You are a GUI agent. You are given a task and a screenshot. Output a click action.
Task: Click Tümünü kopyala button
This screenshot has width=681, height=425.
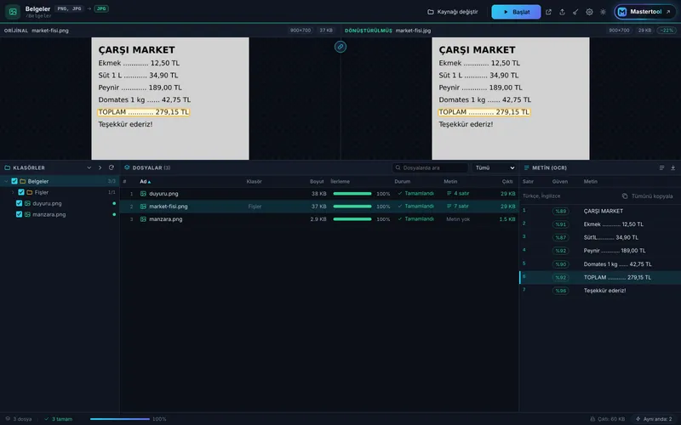647,196
